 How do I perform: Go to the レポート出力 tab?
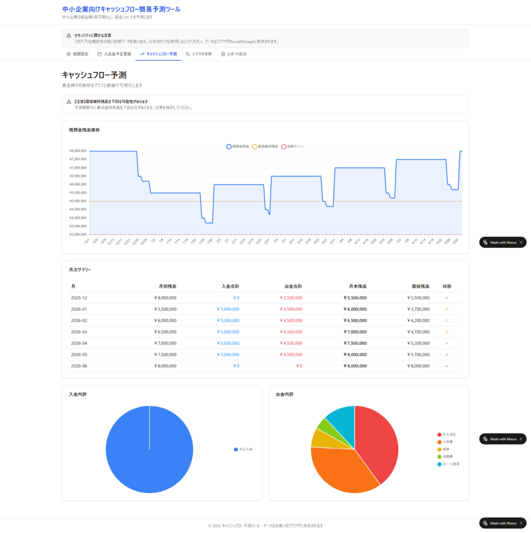pyautogui.click(x=234, y=54)
